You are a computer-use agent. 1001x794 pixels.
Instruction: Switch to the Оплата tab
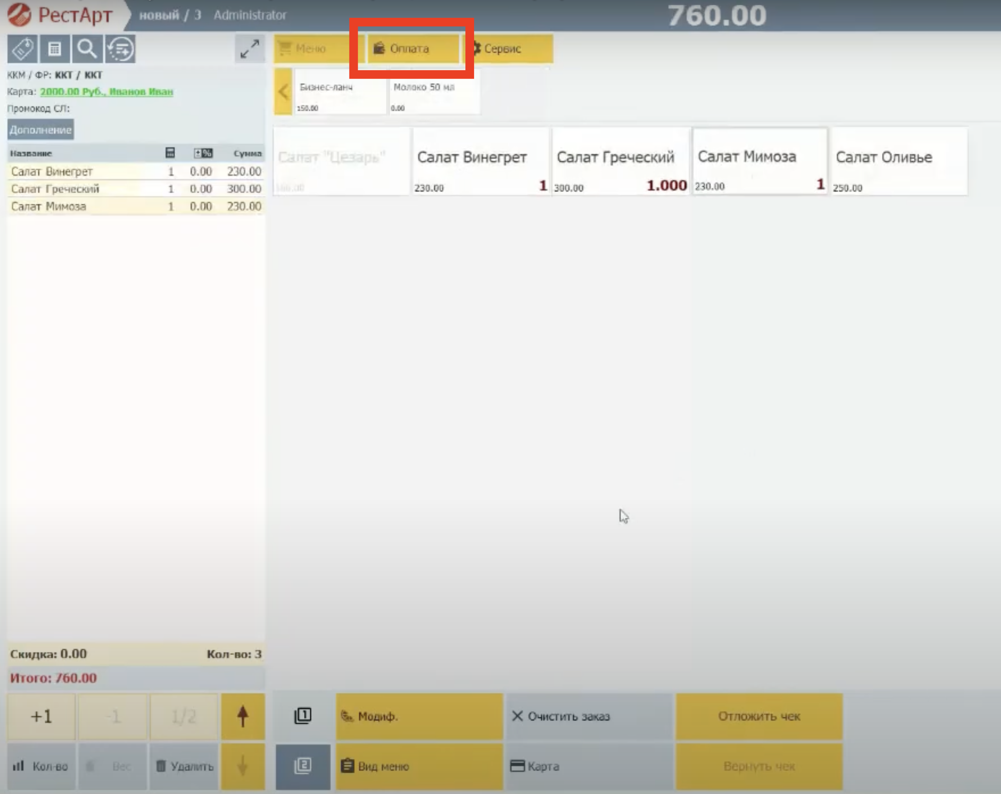tap(413, 49)
